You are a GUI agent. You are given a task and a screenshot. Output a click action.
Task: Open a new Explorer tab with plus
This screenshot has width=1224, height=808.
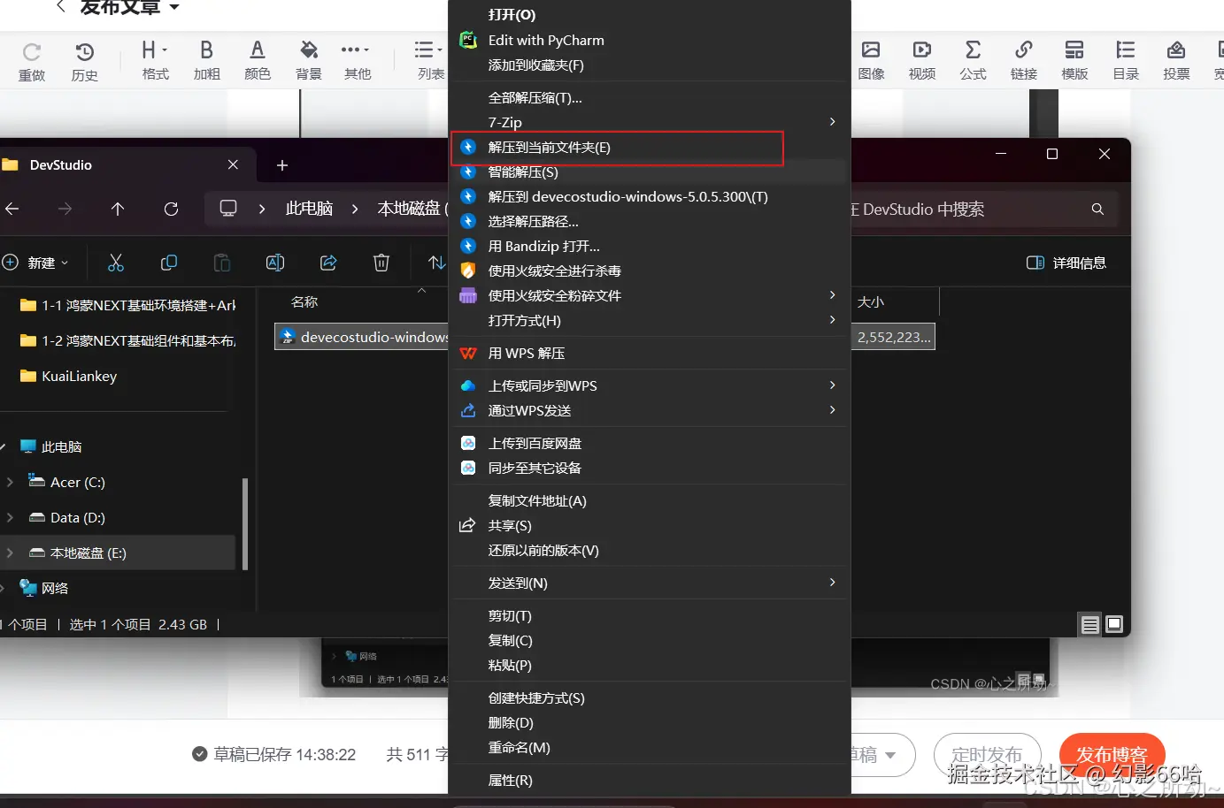click(282, 165)
